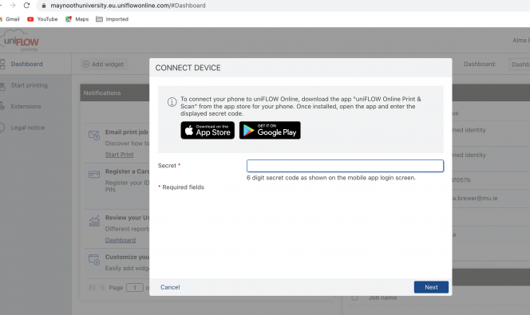Click the padlock site info icon

pyautogui.click(x=44, y=6)
